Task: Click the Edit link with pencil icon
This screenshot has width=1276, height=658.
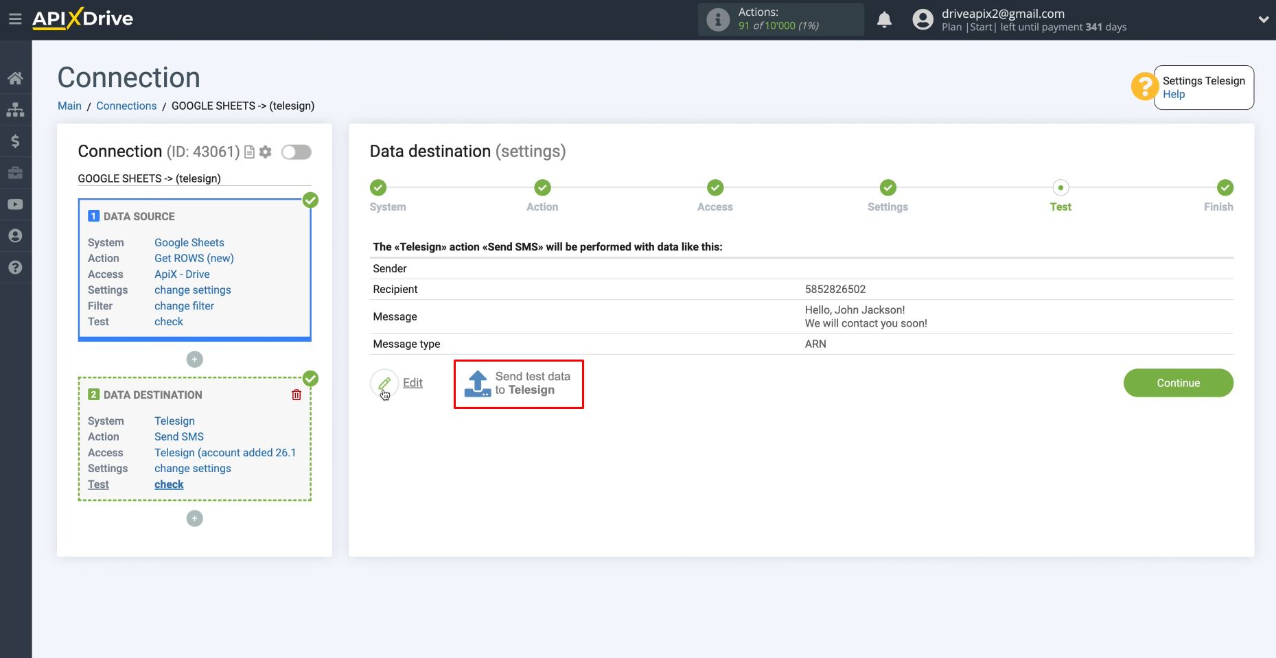Action: 402,383
